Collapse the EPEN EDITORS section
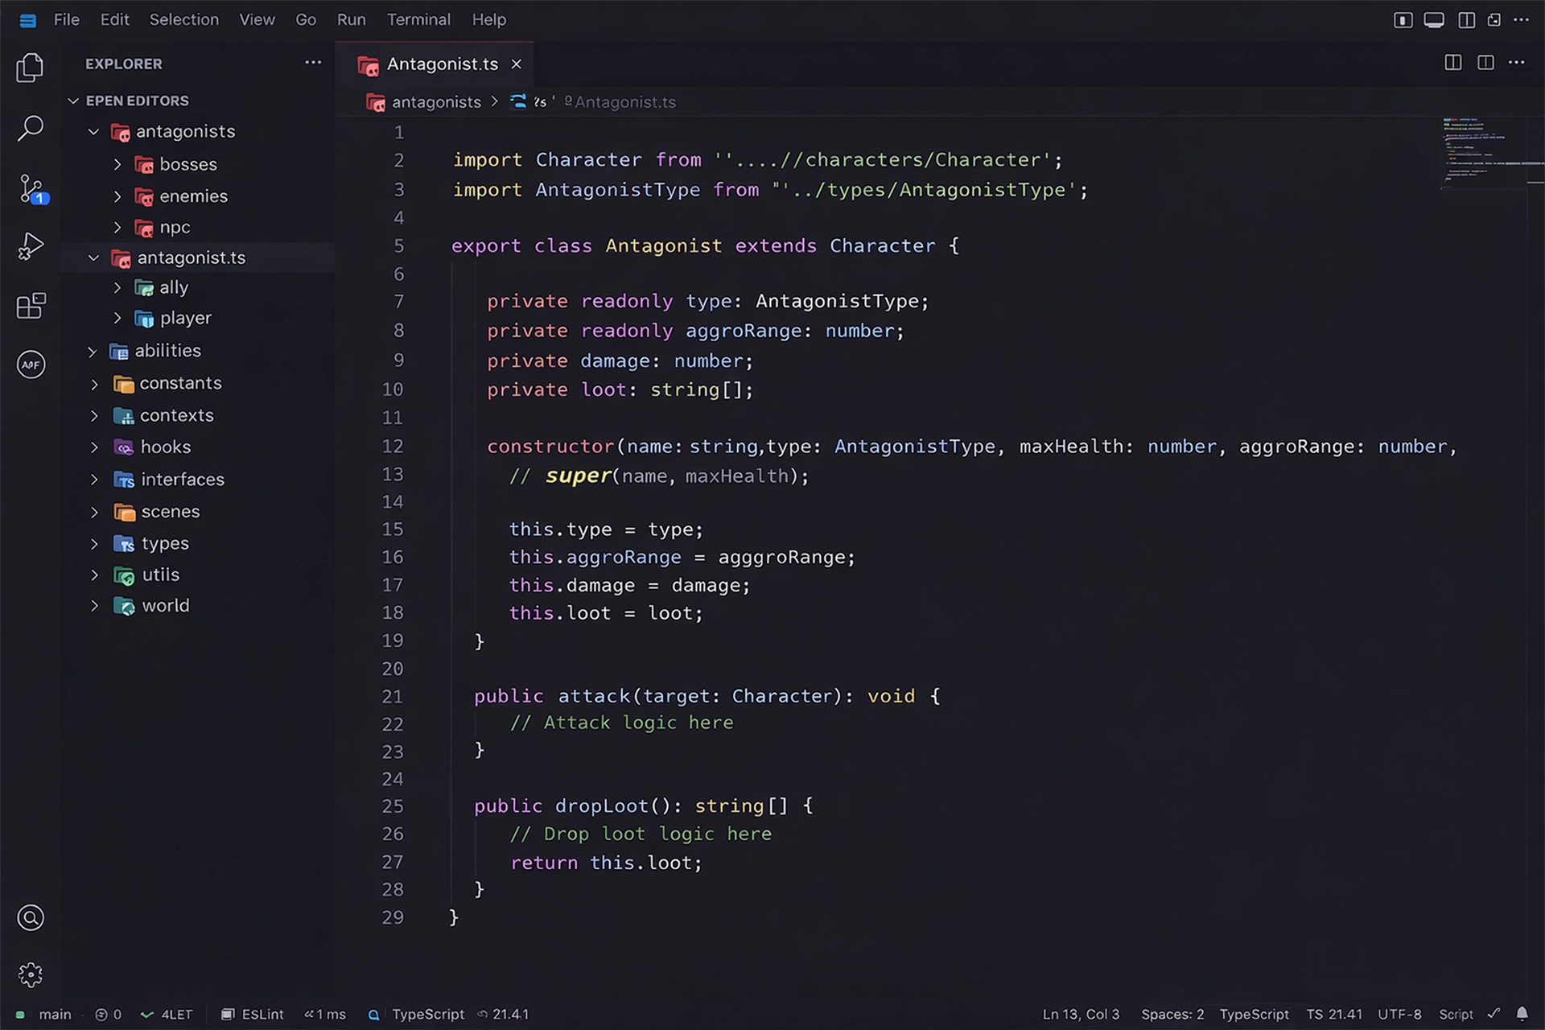Image resolution: width=1545 pixels, height=1030 pixels. (x=73, y=101)
